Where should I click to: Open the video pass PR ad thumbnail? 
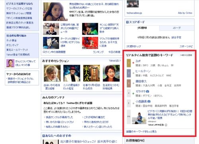(x=137, y=118)
